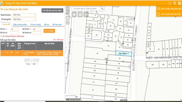Click the locate-me circle icon on map
Image resolution: width=182 pixels, height=102 pixels.
coord(68,23)
